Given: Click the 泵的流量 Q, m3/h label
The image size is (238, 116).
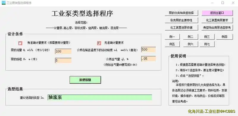Looking at the screenshot, I should pos(30,50).
